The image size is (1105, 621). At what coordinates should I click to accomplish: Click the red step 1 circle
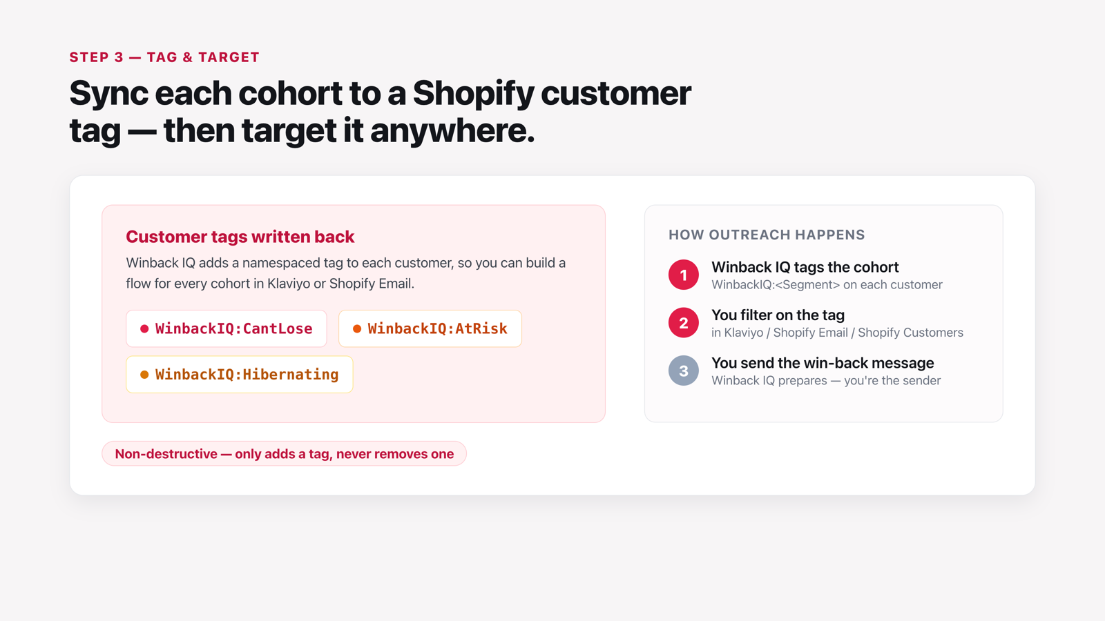[x=684, y=275]
